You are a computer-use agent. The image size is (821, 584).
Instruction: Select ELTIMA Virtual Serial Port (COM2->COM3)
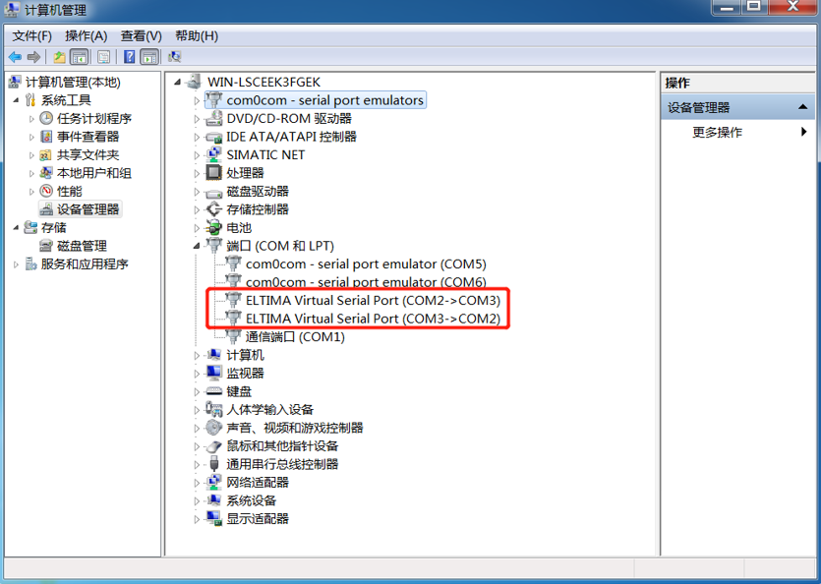click(373, 300)
